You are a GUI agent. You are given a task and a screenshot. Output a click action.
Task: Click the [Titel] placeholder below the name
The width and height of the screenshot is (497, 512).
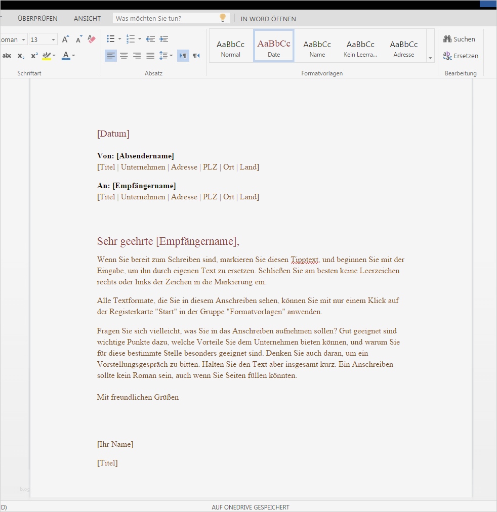tap(107, 463)
